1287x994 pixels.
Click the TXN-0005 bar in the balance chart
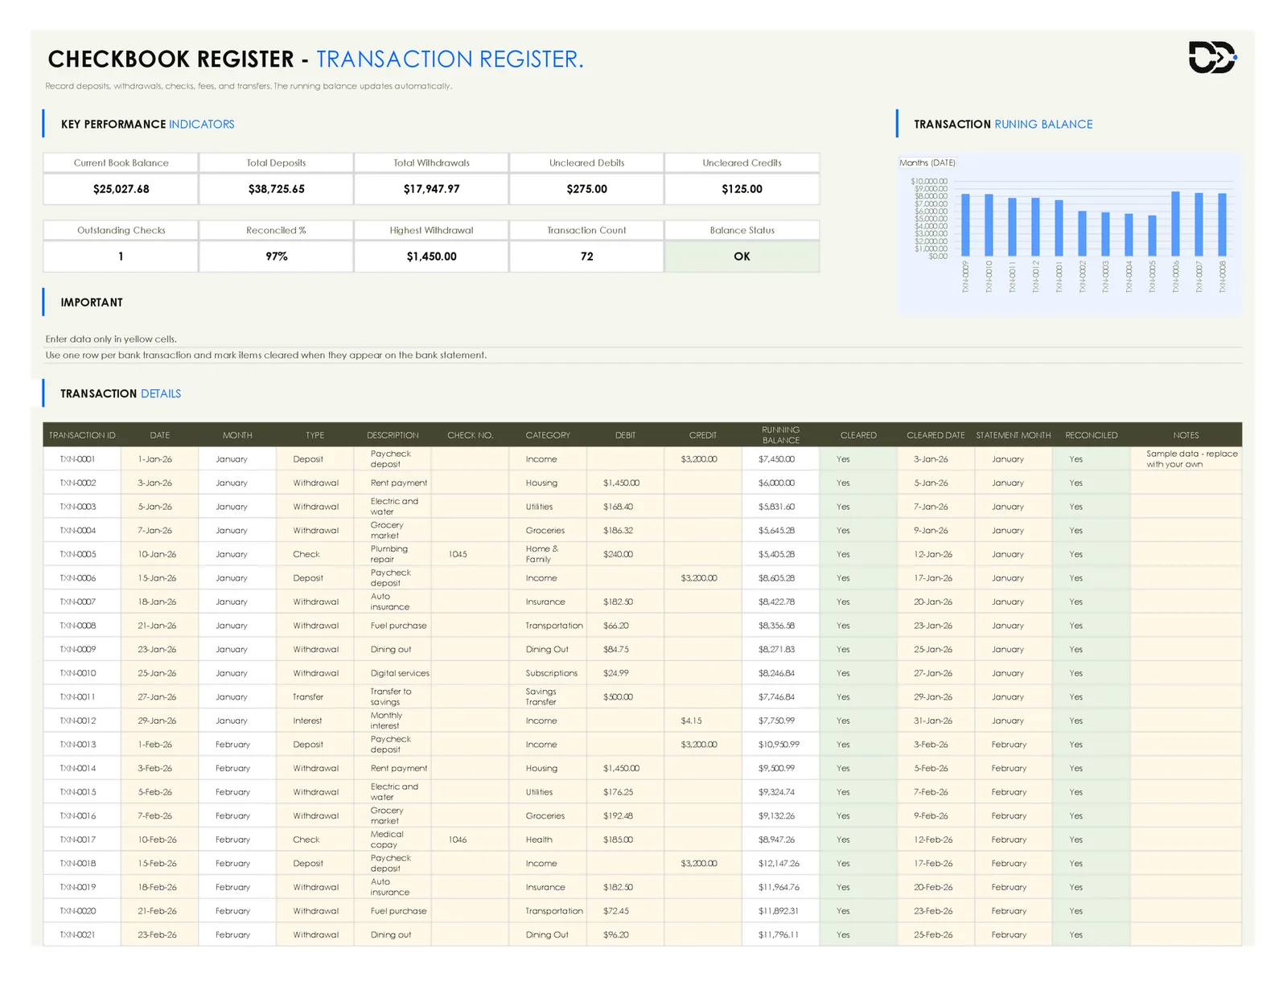coord(1152,236)
